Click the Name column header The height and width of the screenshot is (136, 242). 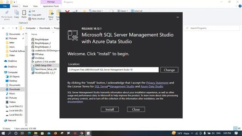coord(34,34)
